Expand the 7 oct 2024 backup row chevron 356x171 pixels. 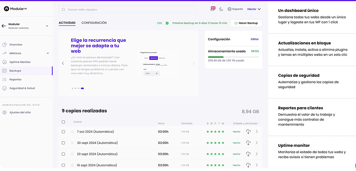click(x=257, y=132)
